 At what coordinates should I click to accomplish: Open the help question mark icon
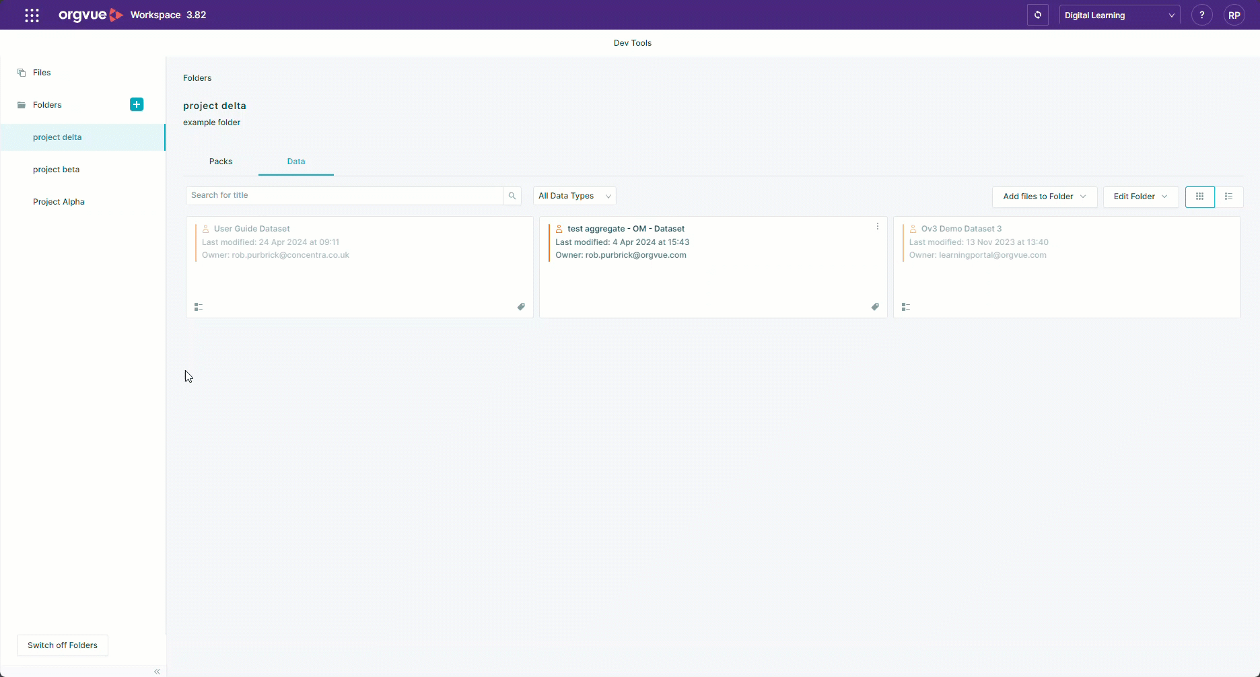1201,15
